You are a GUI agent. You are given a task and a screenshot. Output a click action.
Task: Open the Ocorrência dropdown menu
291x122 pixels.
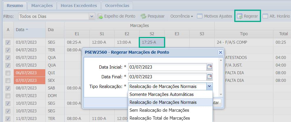coord(182,16)
